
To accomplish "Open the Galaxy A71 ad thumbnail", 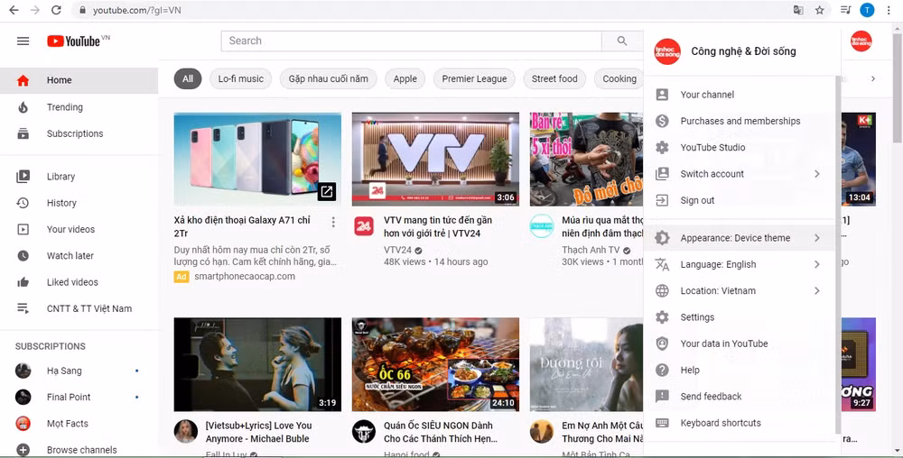I will click(x=257, y=160).
